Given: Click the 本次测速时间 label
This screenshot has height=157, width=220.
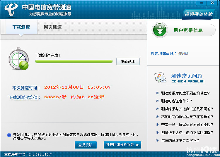Looking at the screenshot, I should pyautogui.click(x=26, y=88).
